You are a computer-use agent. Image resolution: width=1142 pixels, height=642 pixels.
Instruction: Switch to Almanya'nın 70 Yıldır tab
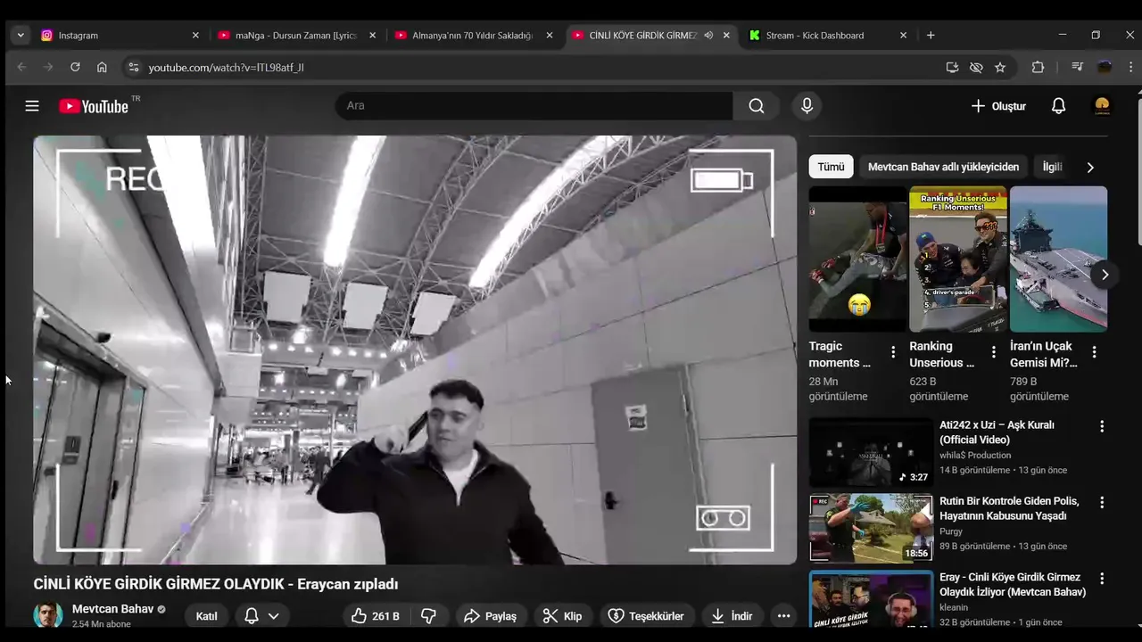[x=472, y=36]
